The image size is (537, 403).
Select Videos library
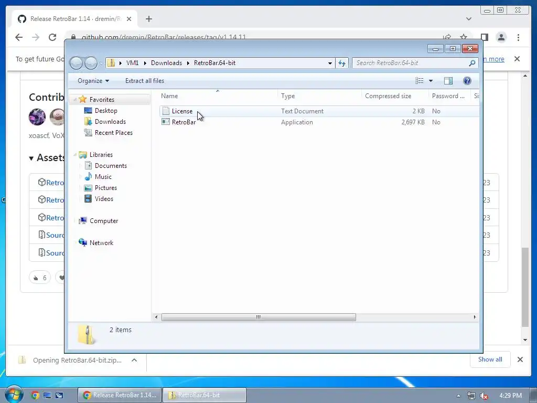tap(104, 199)
